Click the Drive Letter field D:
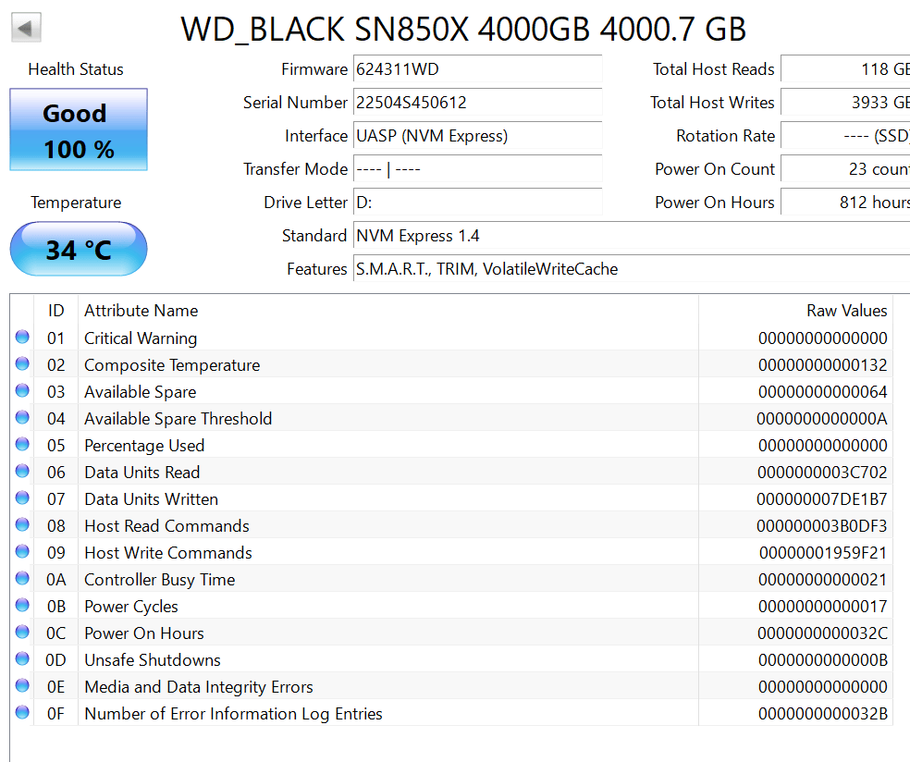910x762 pixels. [x=477, y=202]
